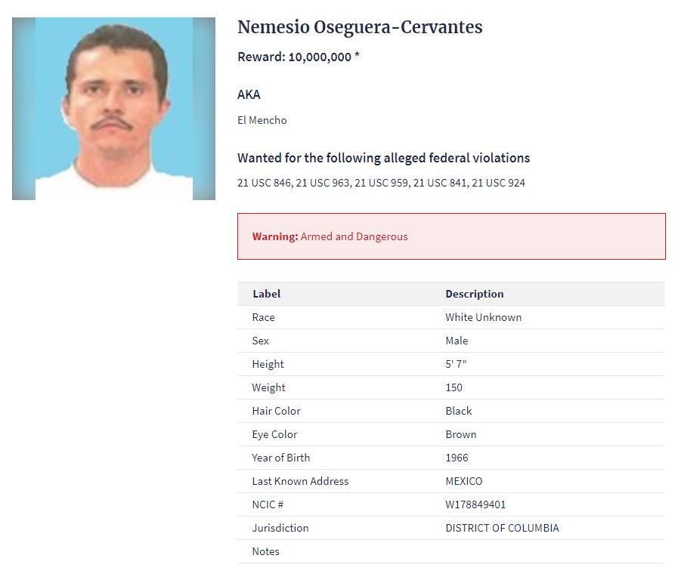This screenshot has width=681, height=580.
Task: Click the Eye Color value Brown
Action: [x=460, y=434]
